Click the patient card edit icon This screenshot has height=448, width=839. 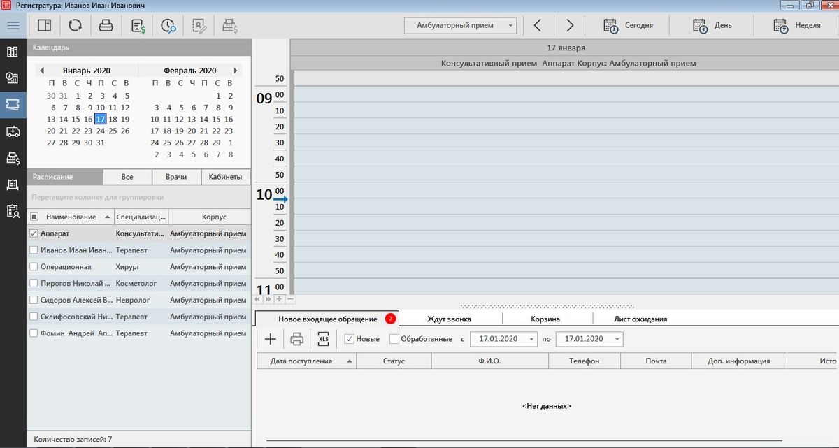click(199, 26)
